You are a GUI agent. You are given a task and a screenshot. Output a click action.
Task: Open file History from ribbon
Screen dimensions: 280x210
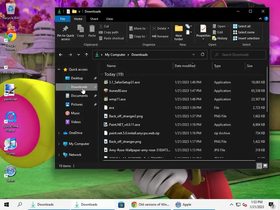coord(220,38)
